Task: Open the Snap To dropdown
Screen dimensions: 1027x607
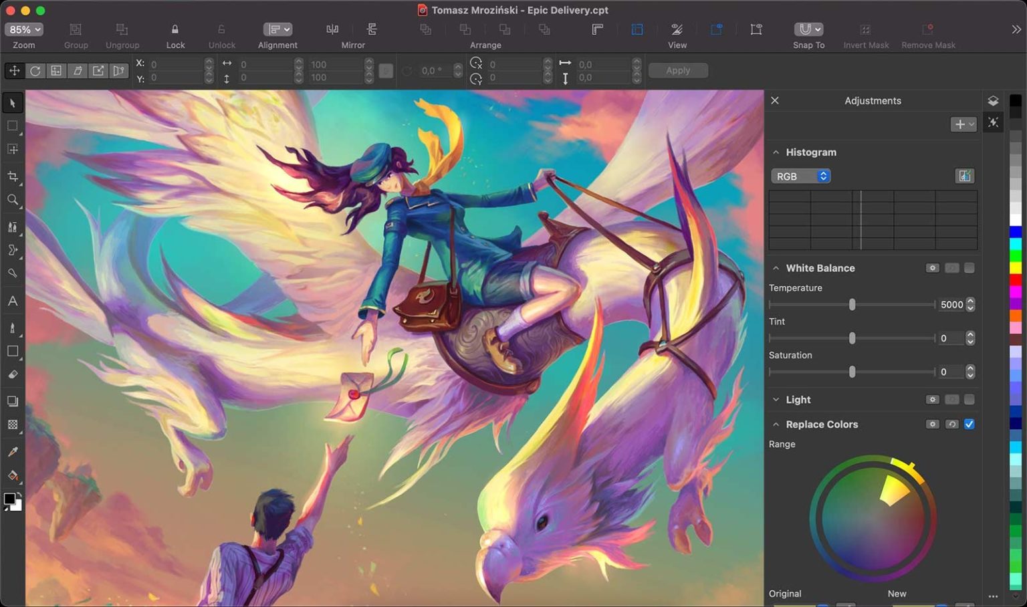Action: click(808, 29)
